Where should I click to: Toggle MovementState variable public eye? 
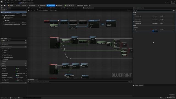(x=26, y=74)
